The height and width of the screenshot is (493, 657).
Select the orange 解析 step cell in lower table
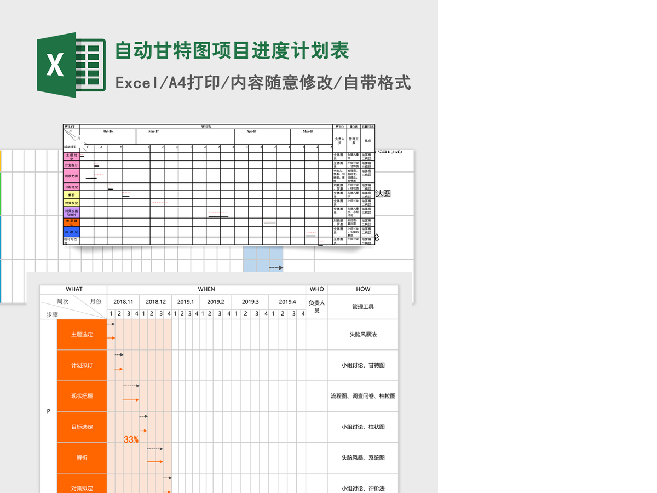(82, 457)
